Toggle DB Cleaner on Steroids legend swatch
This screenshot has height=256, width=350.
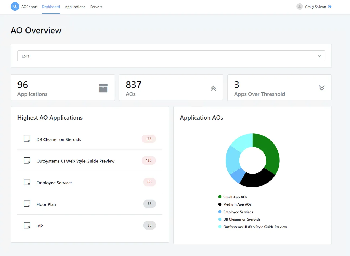(x=220, y=219)
